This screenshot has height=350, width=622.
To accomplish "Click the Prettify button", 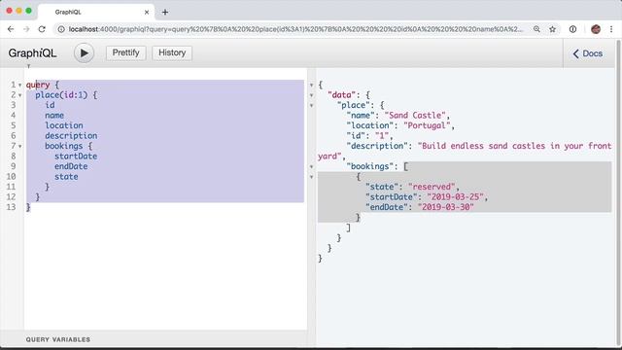I will click(x=125, y=52).
